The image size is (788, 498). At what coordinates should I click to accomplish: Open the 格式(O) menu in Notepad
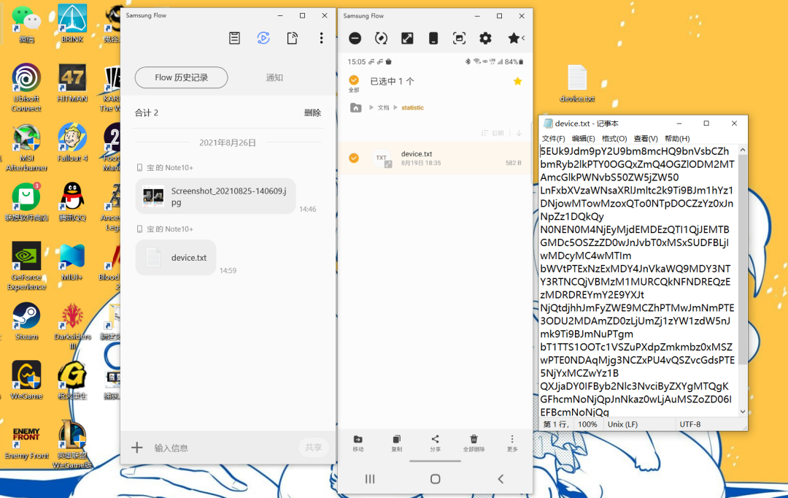click(614, 138)
